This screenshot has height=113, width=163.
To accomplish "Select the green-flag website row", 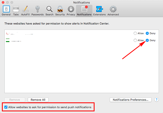I will click(x=81, y=40).
